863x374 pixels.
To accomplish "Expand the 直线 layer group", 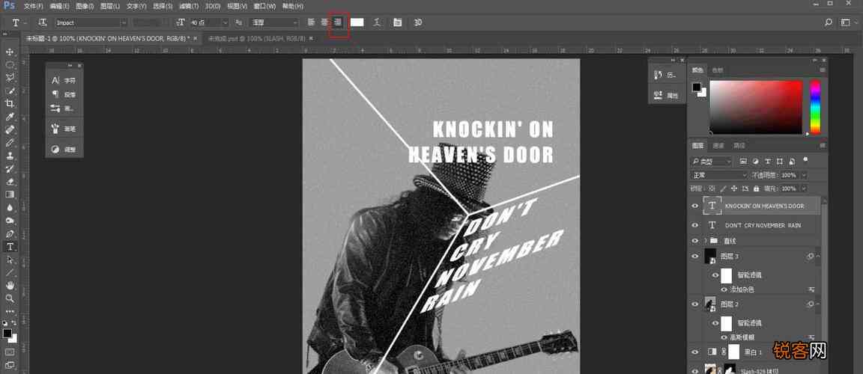I will (705, 241).
